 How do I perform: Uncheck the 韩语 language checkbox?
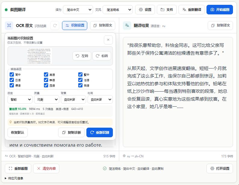[46, 80]
